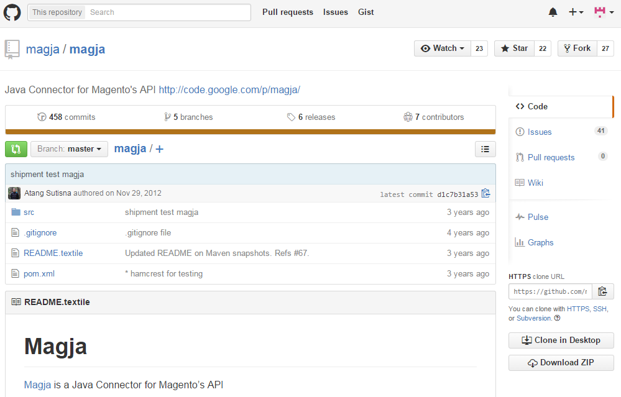
Task: Click the plus to create new file
Action: click(x=159, y=149)
